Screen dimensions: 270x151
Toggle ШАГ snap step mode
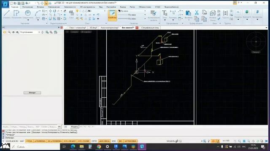point(22,141)
